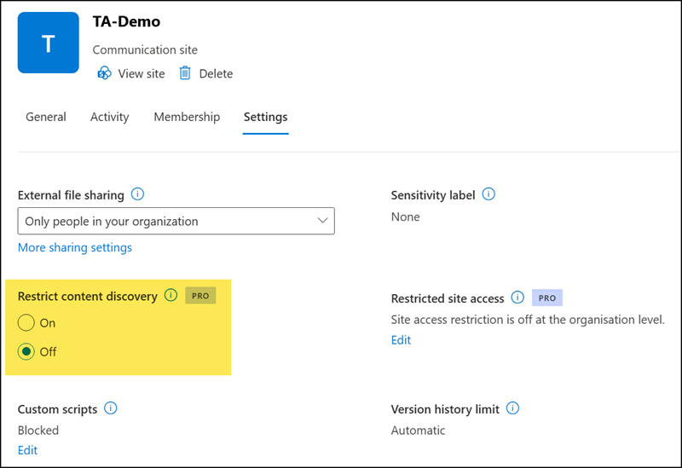Click the External file sharing heading
This screenshot has width=682, height=468.
(71, 195)
